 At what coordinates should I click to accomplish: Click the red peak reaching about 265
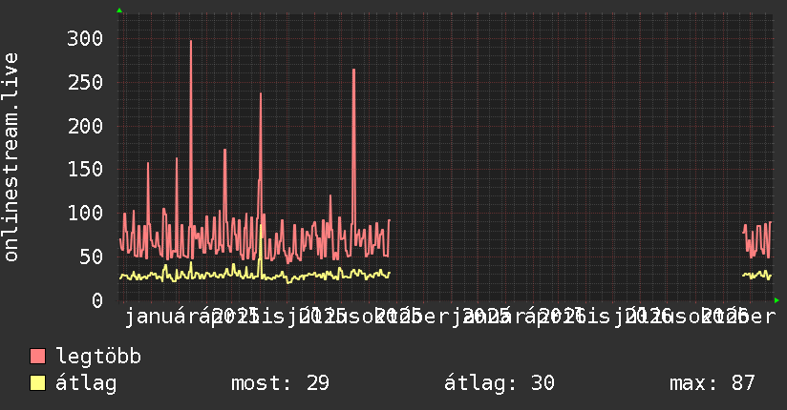(x=353, y=72)
